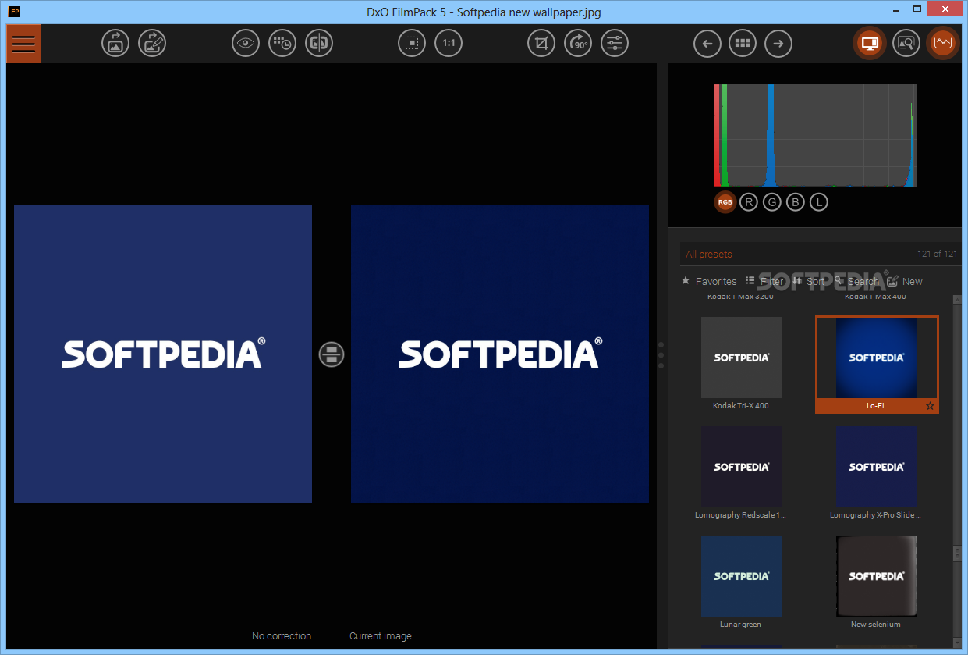Toggle side-by-side split view icon
This screenshot has height=655, width=968.
click(x=319, y=43)
